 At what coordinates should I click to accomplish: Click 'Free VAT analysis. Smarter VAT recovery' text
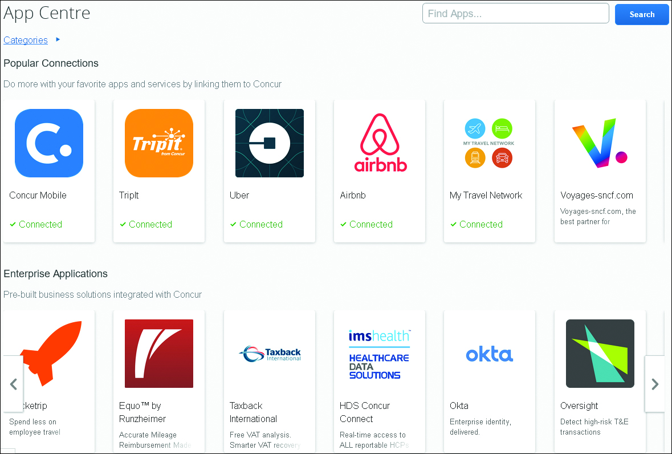(x=265, y=440)
